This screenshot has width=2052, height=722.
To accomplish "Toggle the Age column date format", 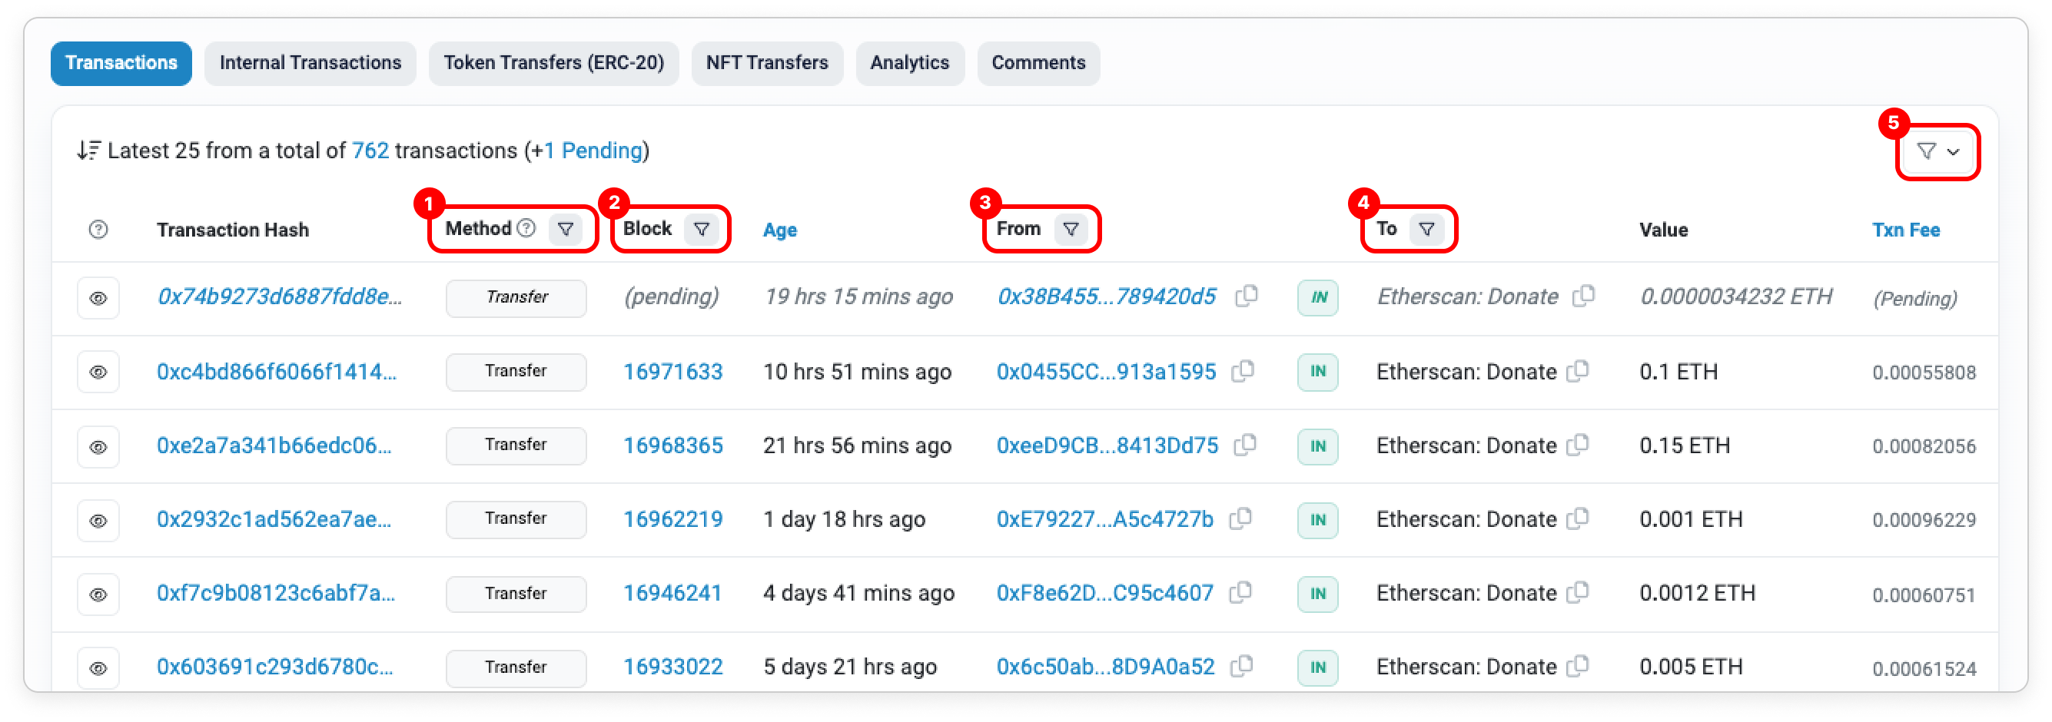I will 779,230.
